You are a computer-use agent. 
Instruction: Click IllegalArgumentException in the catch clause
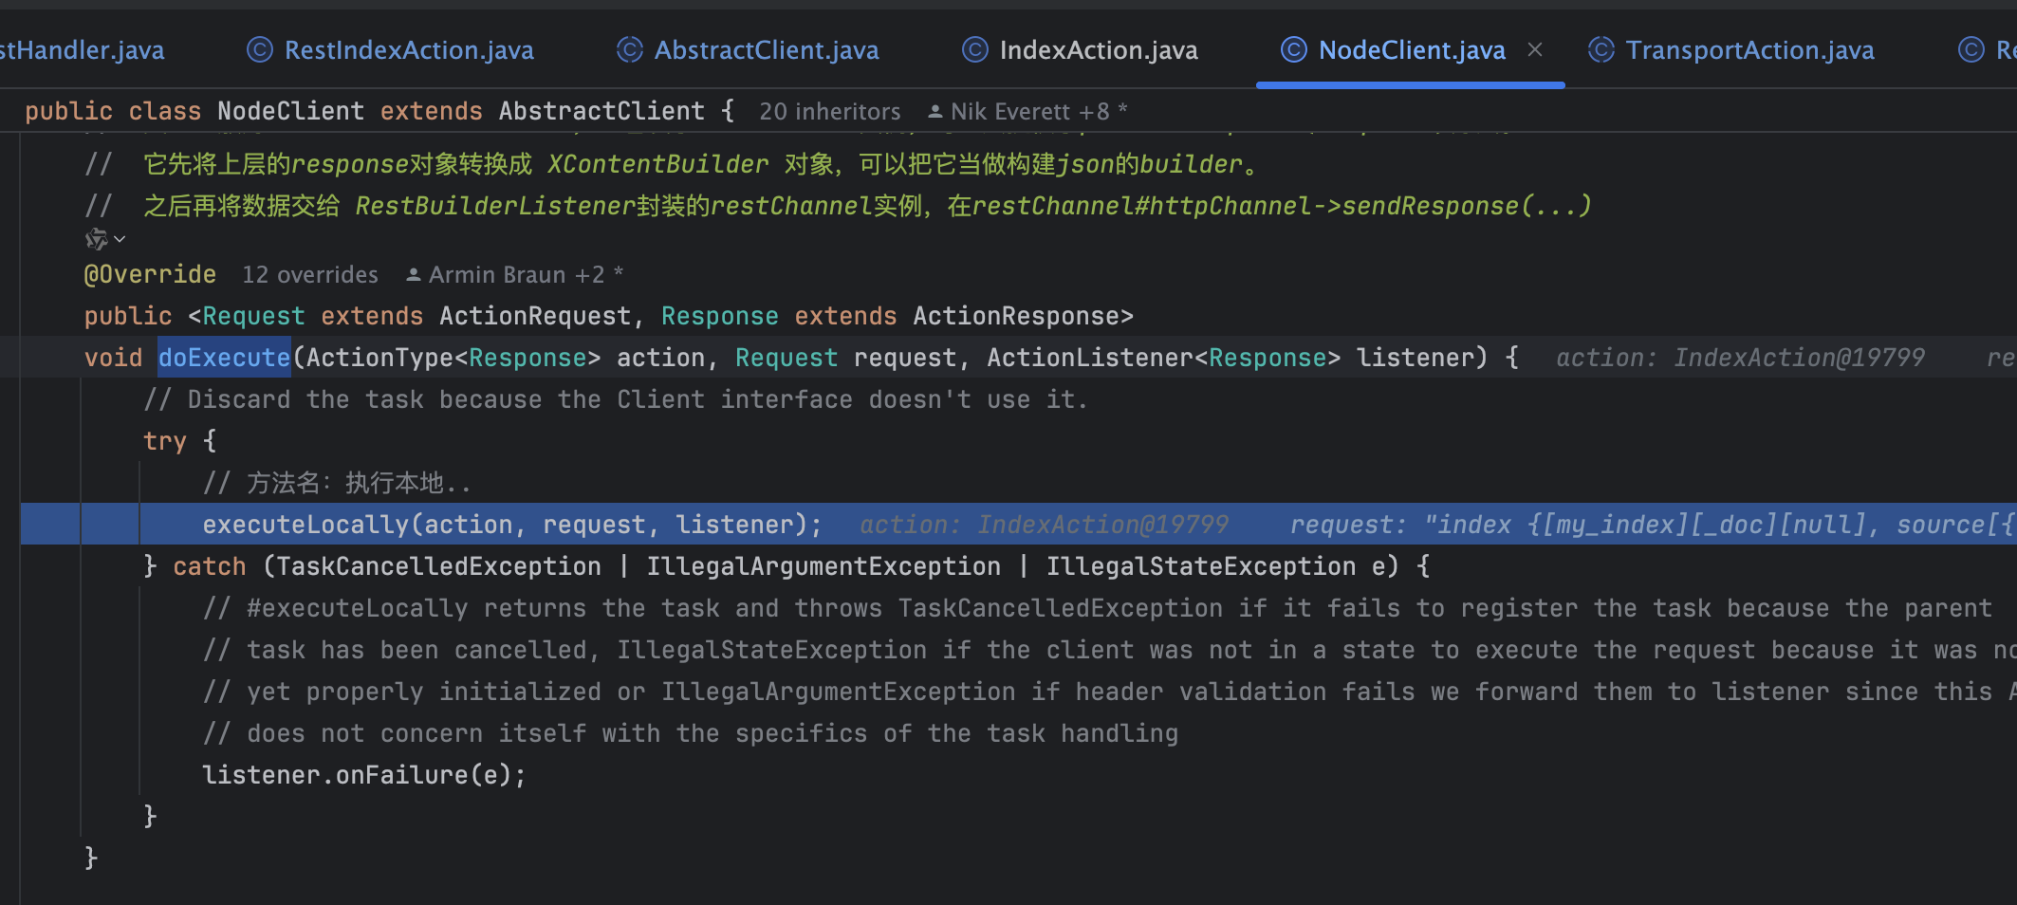(x=823, y=566)
